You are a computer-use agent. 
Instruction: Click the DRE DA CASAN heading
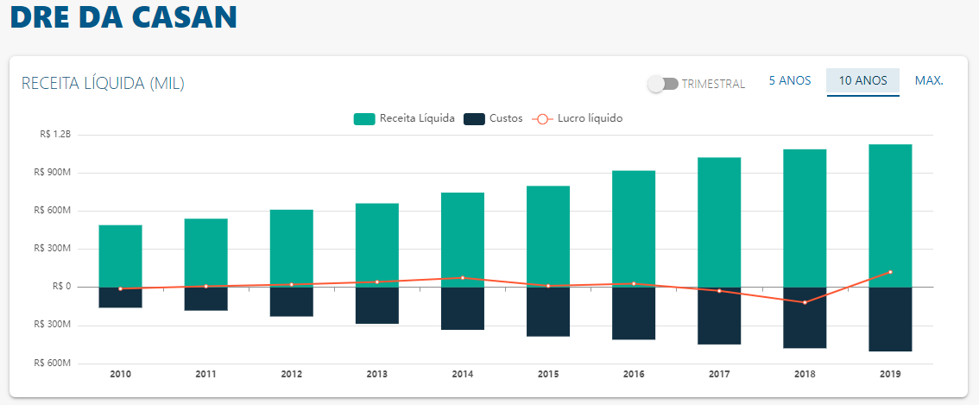click(124, 16)
